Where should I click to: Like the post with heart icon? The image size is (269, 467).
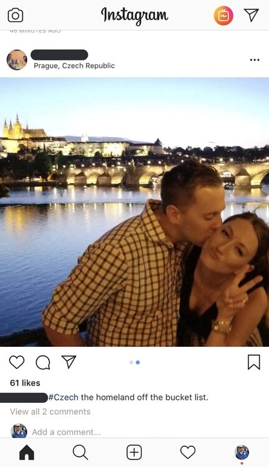17,362
